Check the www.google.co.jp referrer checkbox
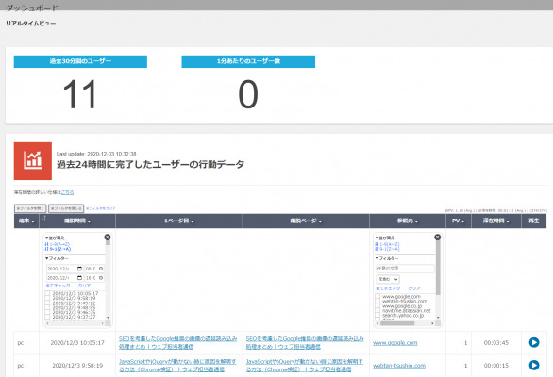 coord(377,306)
